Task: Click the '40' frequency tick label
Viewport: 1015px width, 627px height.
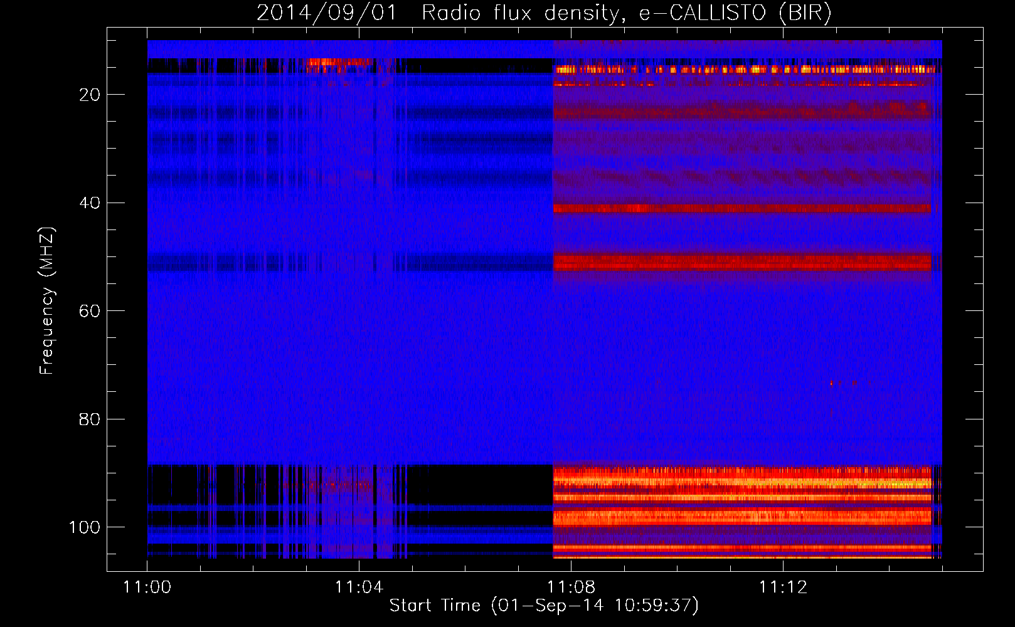Action: pos(90,203)
